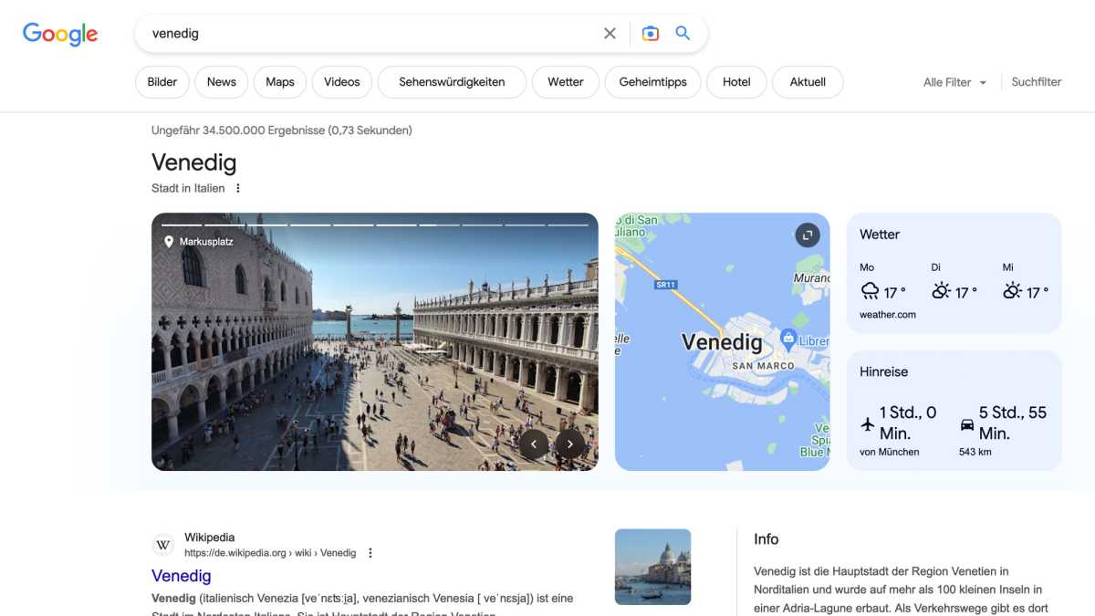Screen dimensions: 1095x616
Task: Open Suchfilter options
Action: [x=1037, y=82]
